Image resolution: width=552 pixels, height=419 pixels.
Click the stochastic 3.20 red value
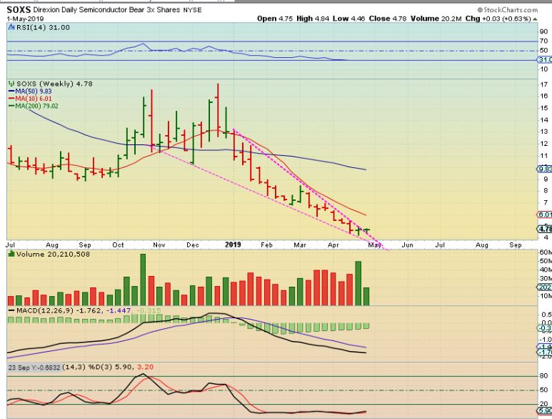click(146, 368)
